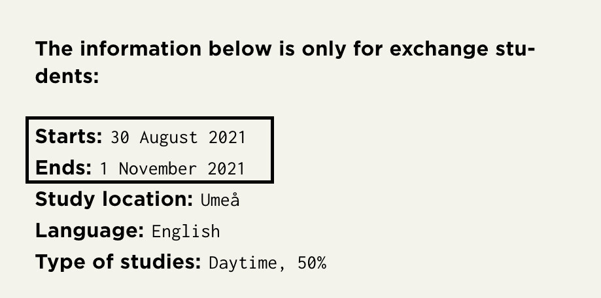Click the bold "Starts:" label
This screenshot has height=298, width=601.
69,137
